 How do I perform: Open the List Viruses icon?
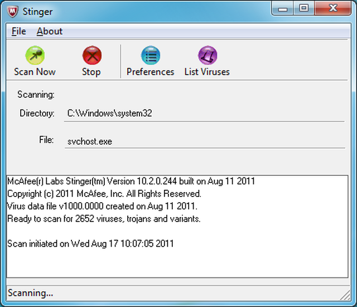208,55
